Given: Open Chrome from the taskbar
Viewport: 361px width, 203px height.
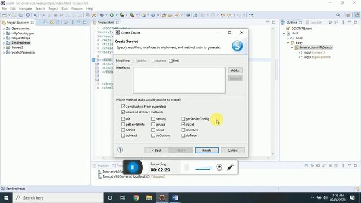Looking at the screenshot, I should [x=136, y=198].
